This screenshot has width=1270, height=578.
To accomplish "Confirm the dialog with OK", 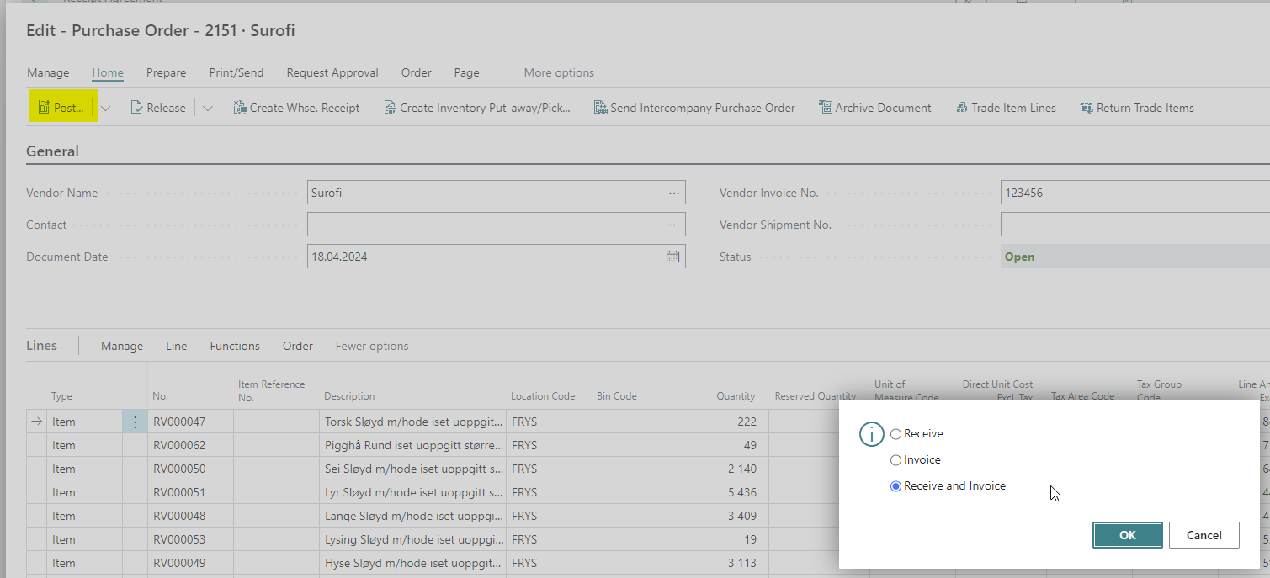I will pos(1127,535).
